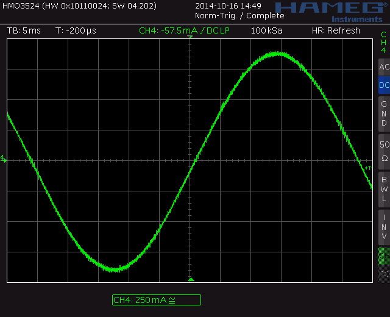Select DC coupling in the CH4 menu

pyautogui.click(x=383, y=85)
